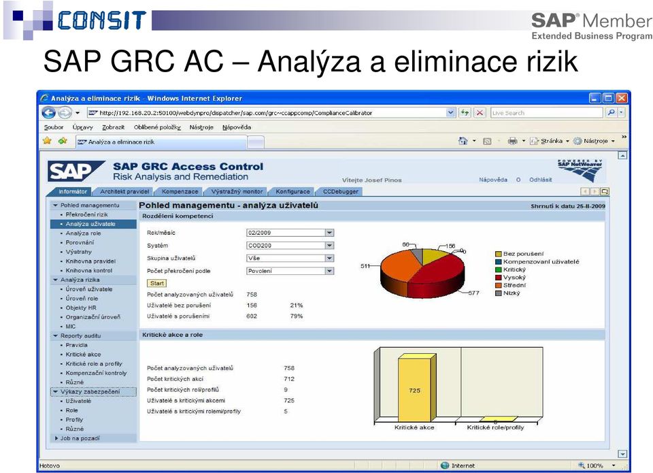Collapse the Pohled managementu section
The height and width of the screenshot is (473, 653).
tap(55, 205)
